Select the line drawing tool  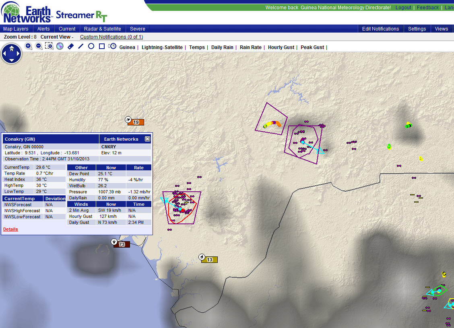click(x=81, y=46)
